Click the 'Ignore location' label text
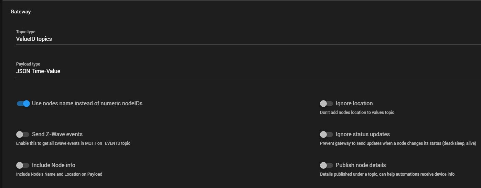This screenshot has width=481, height=188. (x=354, y=103)
